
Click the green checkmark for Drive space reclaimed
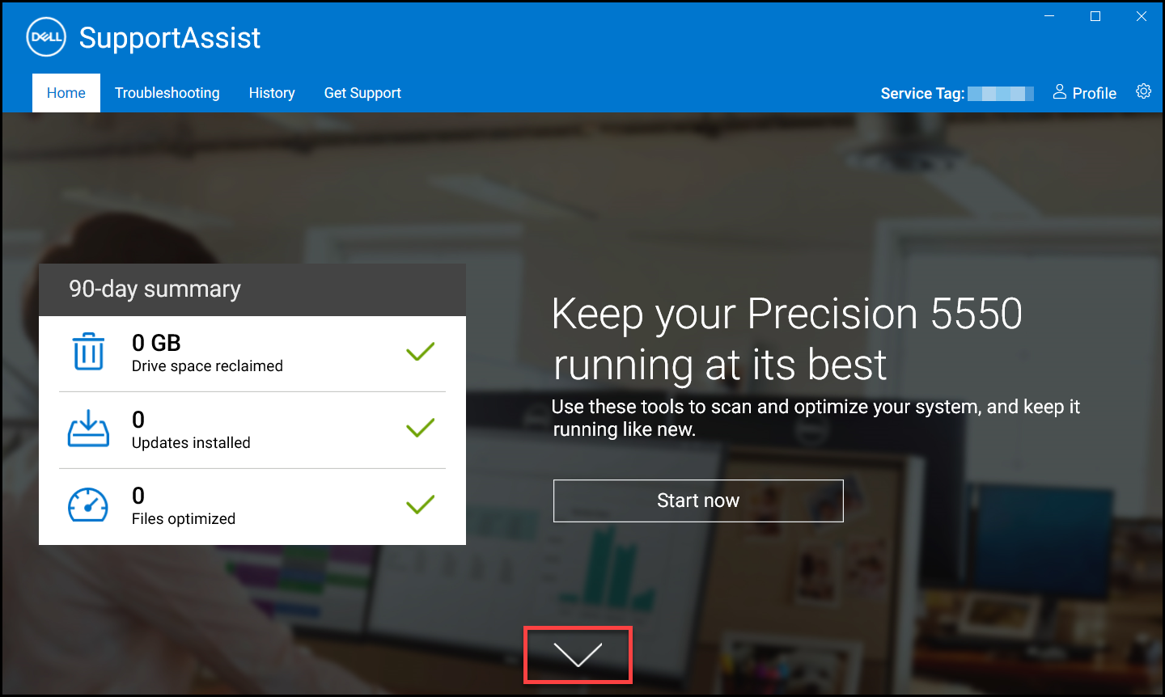click(420, 351)
